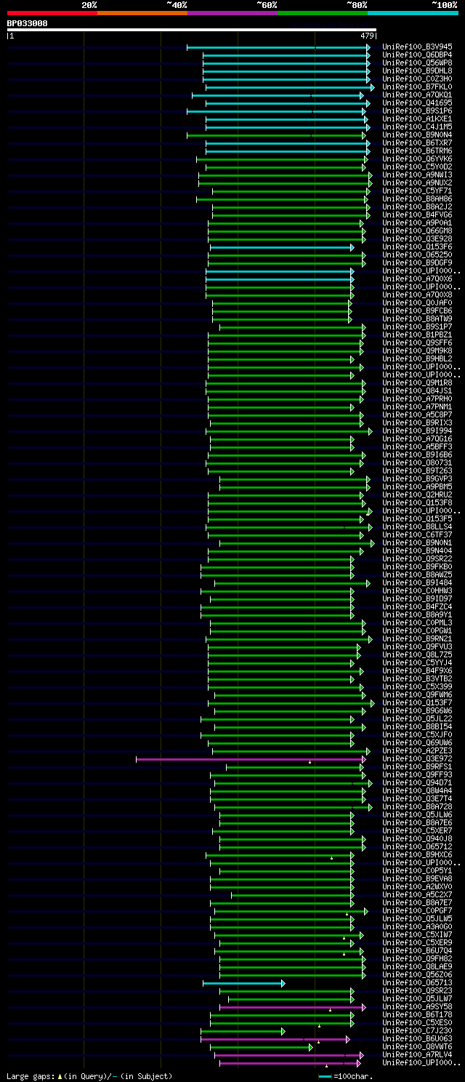Select the UniRef100_B6TXR7 label

(x=417, y=143)
